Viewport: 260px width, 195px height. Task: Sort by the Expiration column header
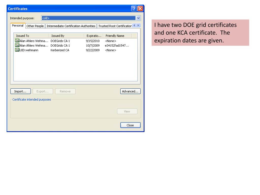(94, 36)
